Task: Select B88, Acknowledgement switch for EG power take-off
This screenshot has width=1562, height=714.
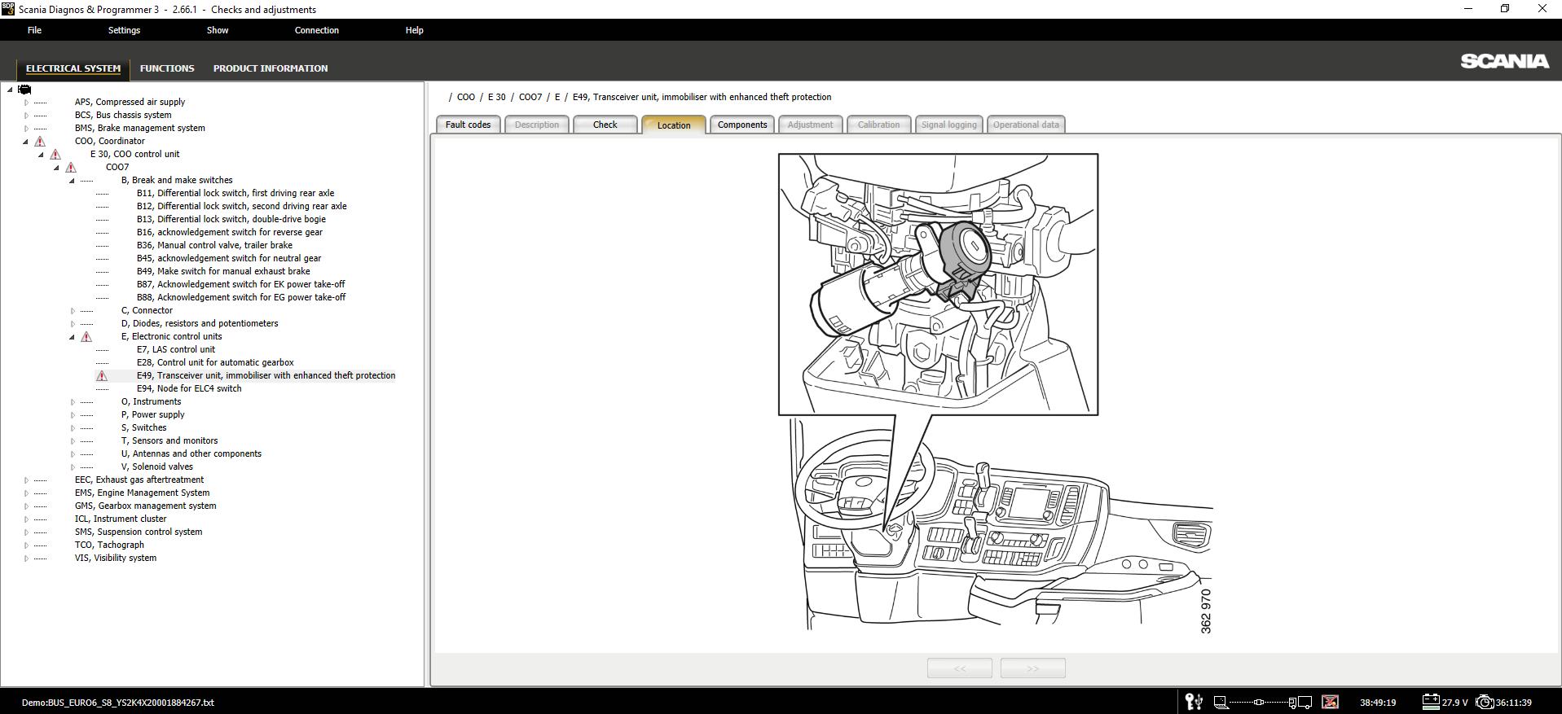Action: click(x=241, y=297)
